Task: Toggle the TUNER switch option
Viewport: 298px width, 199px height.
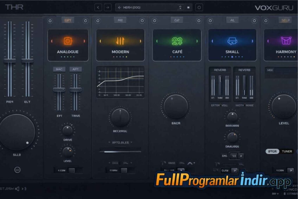Action: coord(287,151)
